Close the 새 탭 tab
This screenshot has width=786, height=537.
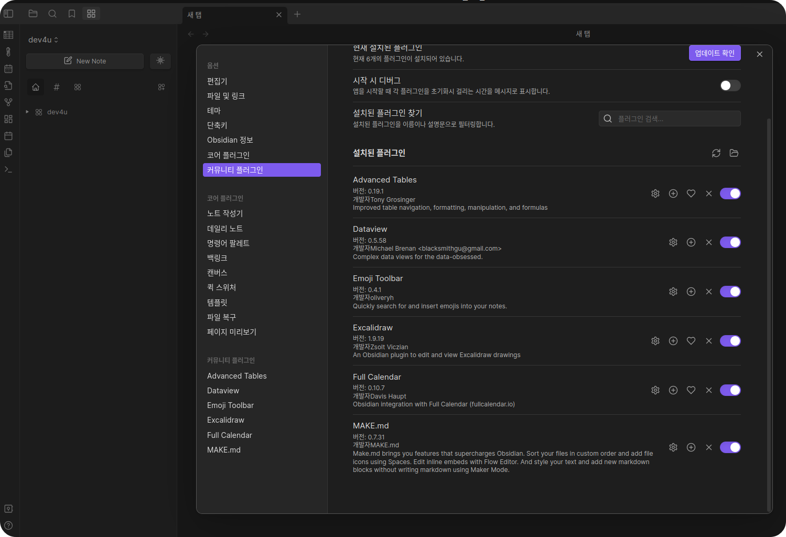[x=279, y=15]
